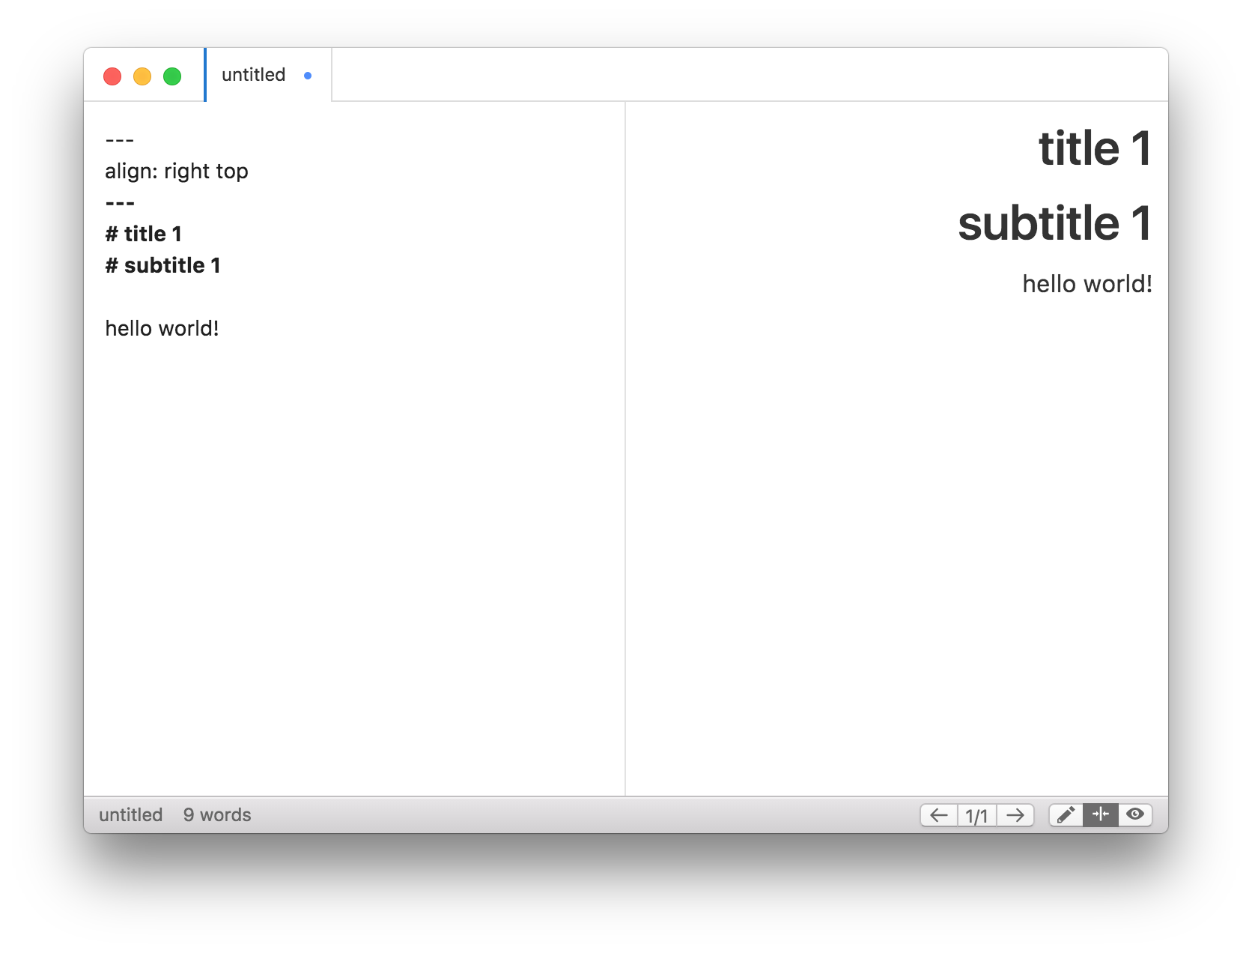The width and height of the screenshot is (1252, 953).
Task: Click 'subtitle 1' heading in preview
Action: point(1054,223)
